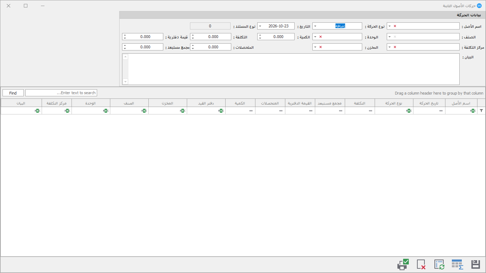Click the المتحصلات spin stepper arrows
Screen dimensions: 486x273
click(192, 47)
